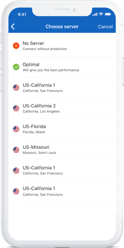This screenshot has height=248, width=124.
Task: Tap the cellular signal bars icon
Action: tap(95, 14)
